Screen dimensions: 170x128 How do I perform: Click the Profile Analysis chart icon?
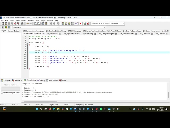point(85,23)
